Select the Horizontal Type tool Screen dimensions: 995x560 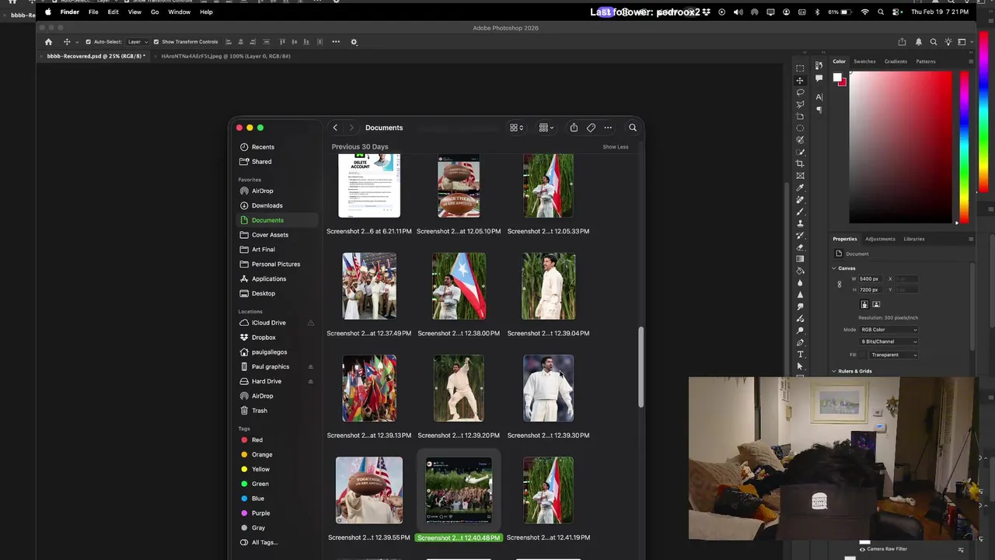coord(800,355)
